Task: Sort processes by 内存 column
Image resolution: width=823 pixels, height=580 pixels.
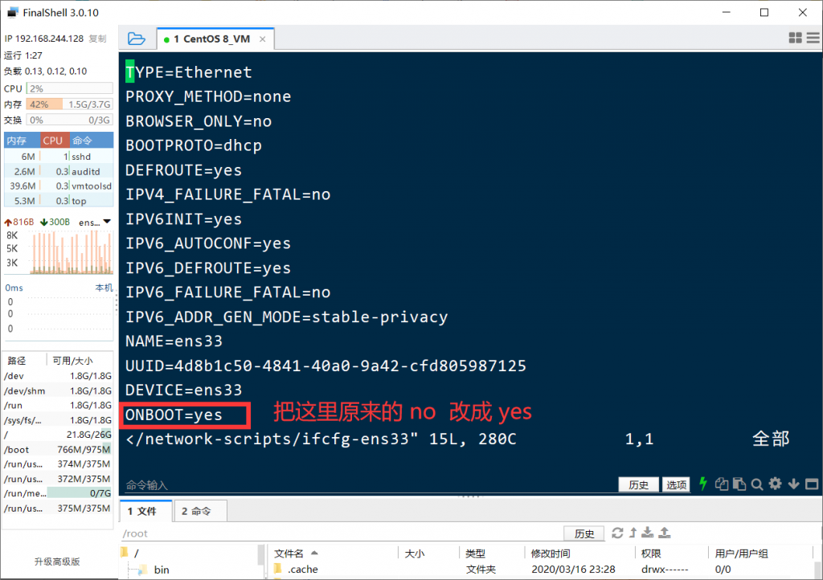Action: pyautogui.click(x=22, y=141)
